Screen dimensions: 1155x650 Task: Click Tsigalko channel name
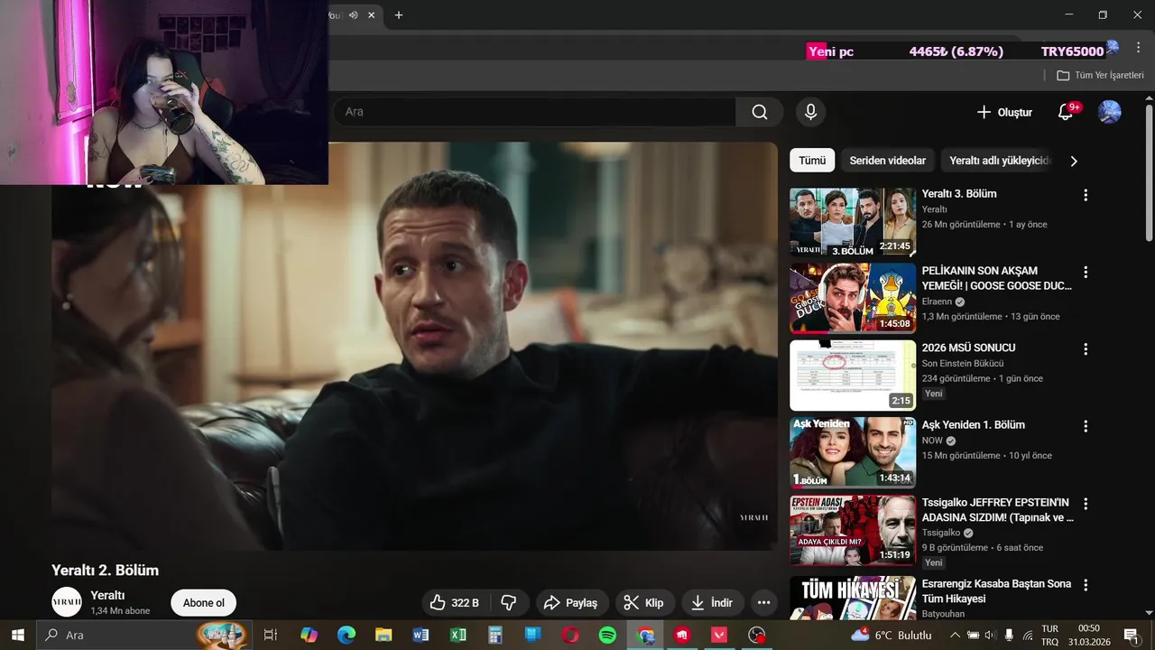pos(941,533)
